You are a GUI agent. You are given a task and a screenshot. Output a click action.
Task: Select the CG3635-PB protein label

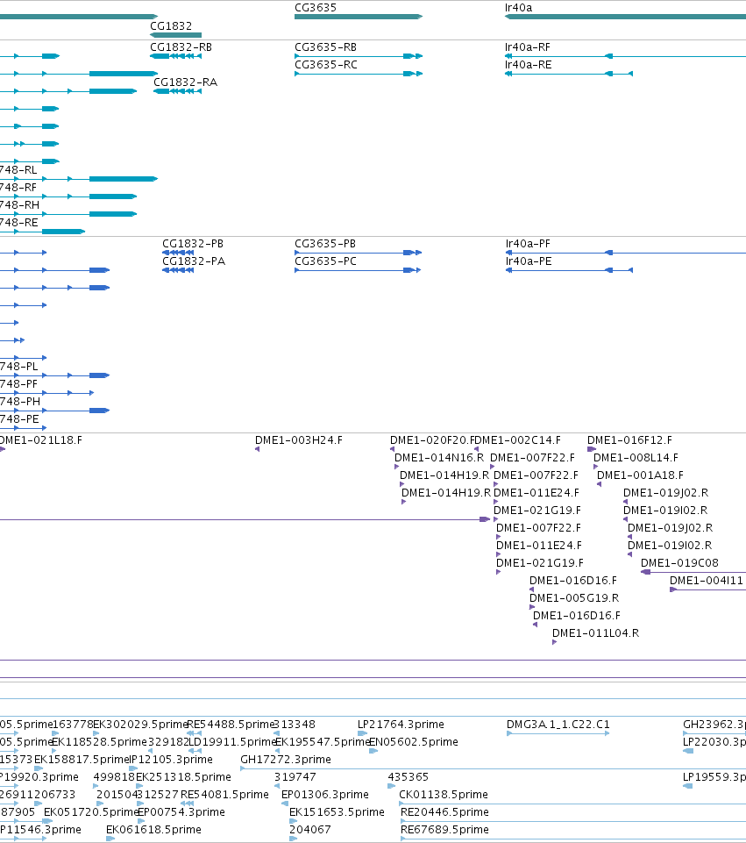tap(325, 244)
